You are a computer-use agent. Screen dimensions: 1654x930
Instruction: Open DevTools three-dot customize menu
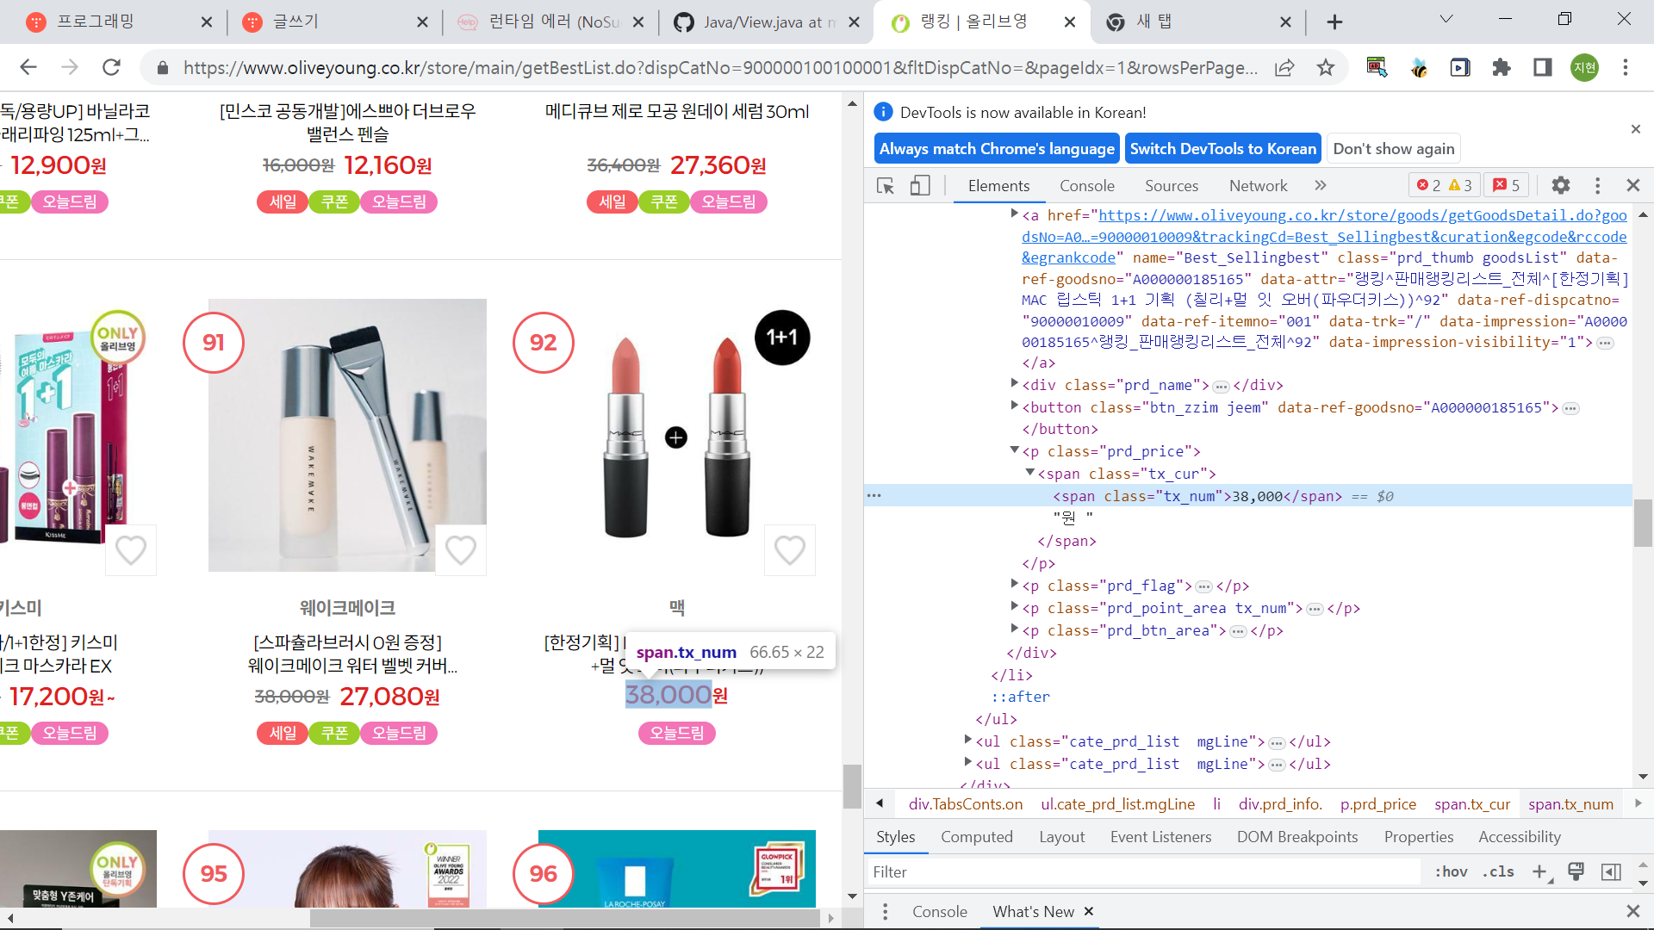click(x=1597, y=185)
